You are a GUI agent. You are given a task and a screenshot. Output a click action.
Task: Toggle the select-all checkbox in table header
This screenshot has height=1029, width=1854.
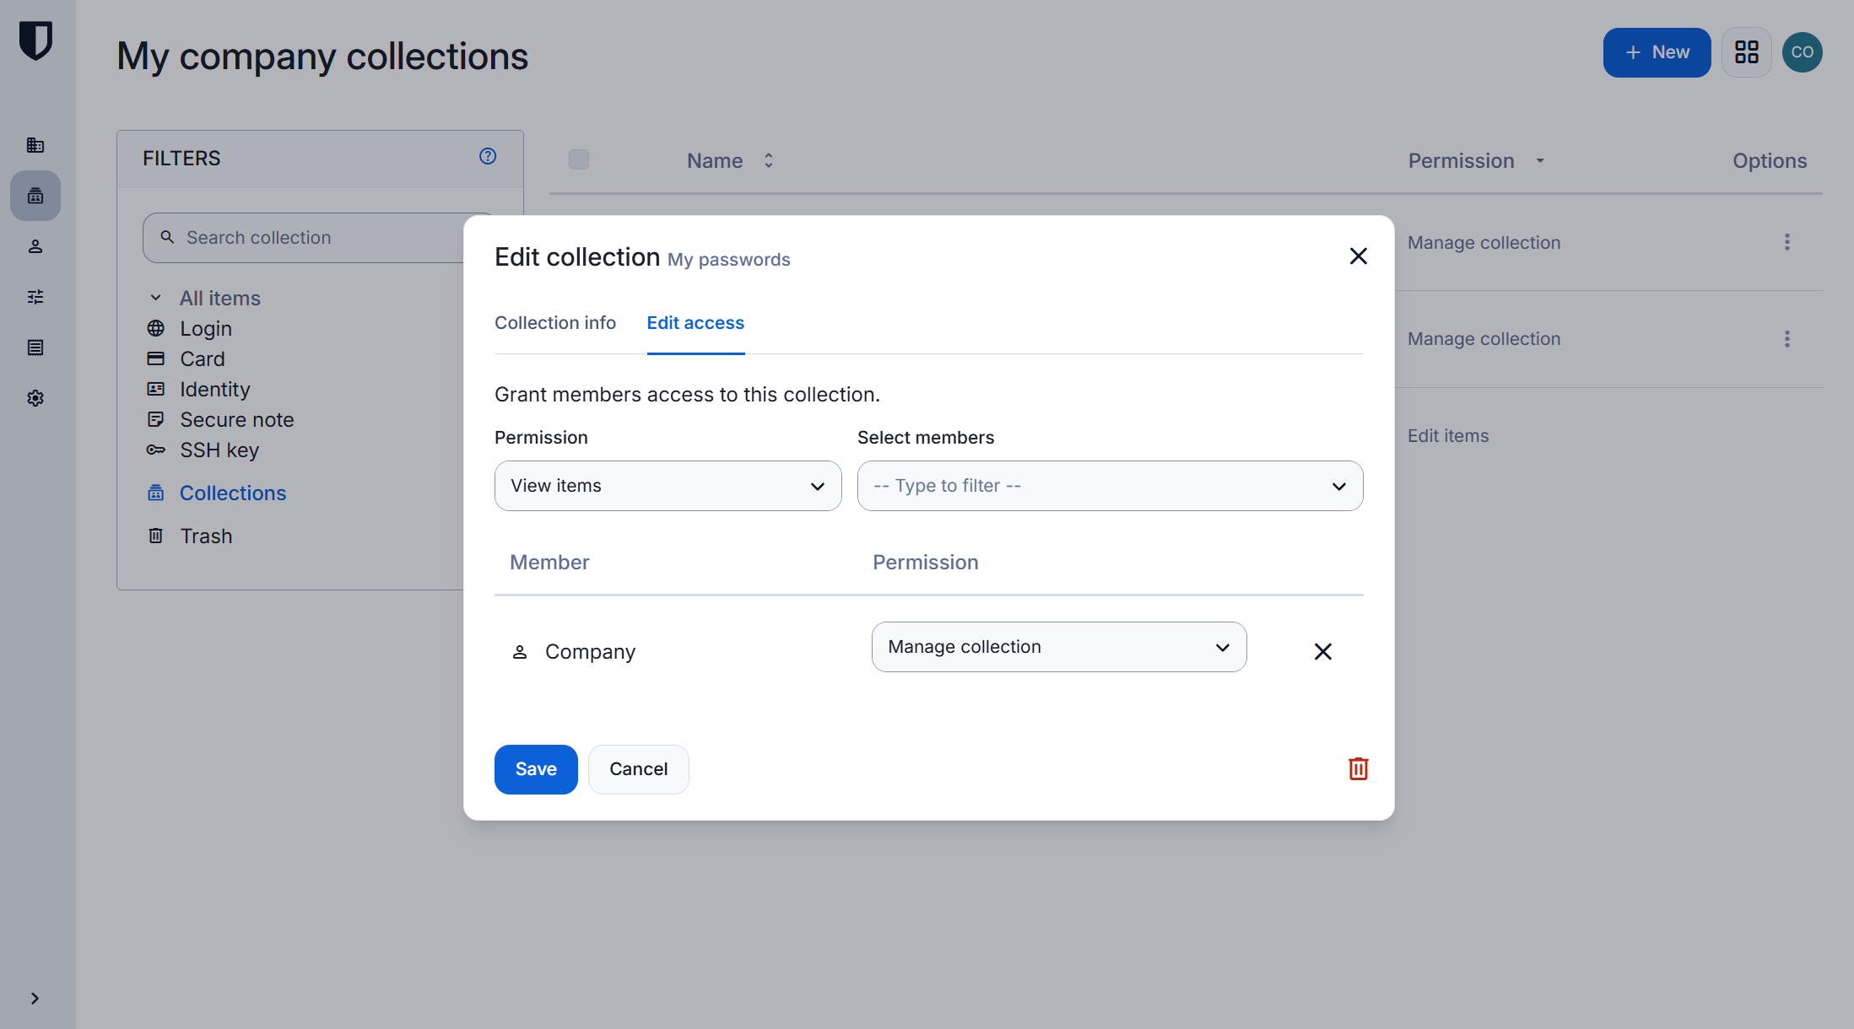click(579, 159)
